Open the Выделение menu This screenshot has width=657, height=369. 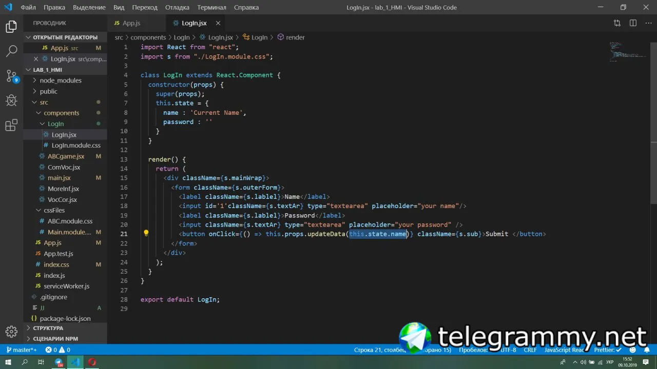tap(89, 8)
